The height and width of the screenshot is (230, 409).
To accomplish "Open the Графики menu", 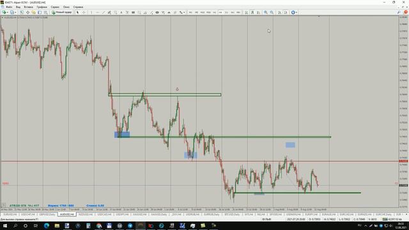I will tap(42, 7).
